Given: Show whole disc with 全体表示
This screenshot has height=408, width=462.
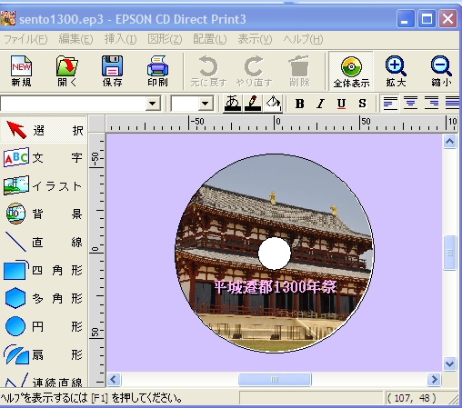Looking at the screenshot, I should click(351, 71).
